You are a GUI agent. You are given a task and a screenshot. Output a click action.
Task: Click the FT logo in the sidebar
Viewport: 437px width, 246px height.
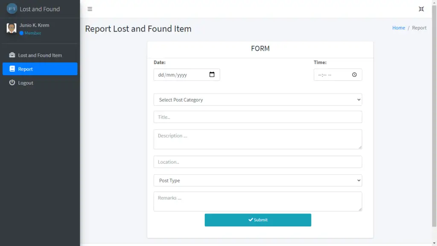point(12,9)
